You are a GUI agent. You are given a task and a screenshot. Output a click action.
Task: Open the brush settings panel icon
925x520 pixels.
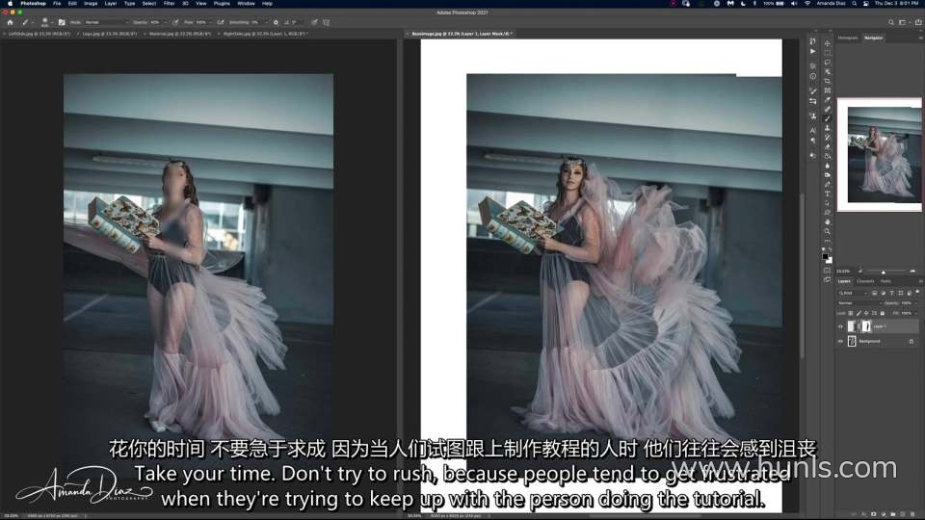62,22
